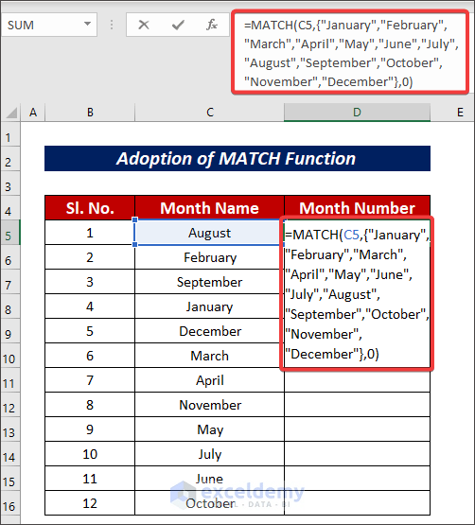Viewport: 475px width, 525px height.
Task: Click serial number 9 cell
Action: pos(90,429)
